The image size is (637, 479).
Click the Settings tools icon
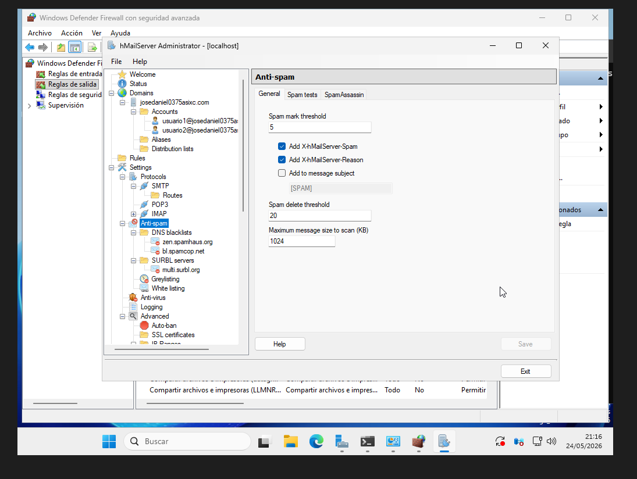tap(122, 167)
